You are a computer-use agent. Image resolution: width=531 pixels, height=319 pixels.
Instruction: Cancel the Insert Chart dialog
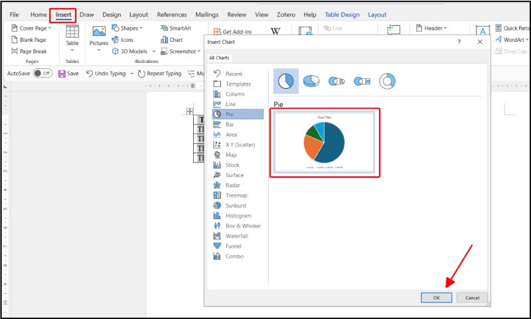tap(472, 298)
